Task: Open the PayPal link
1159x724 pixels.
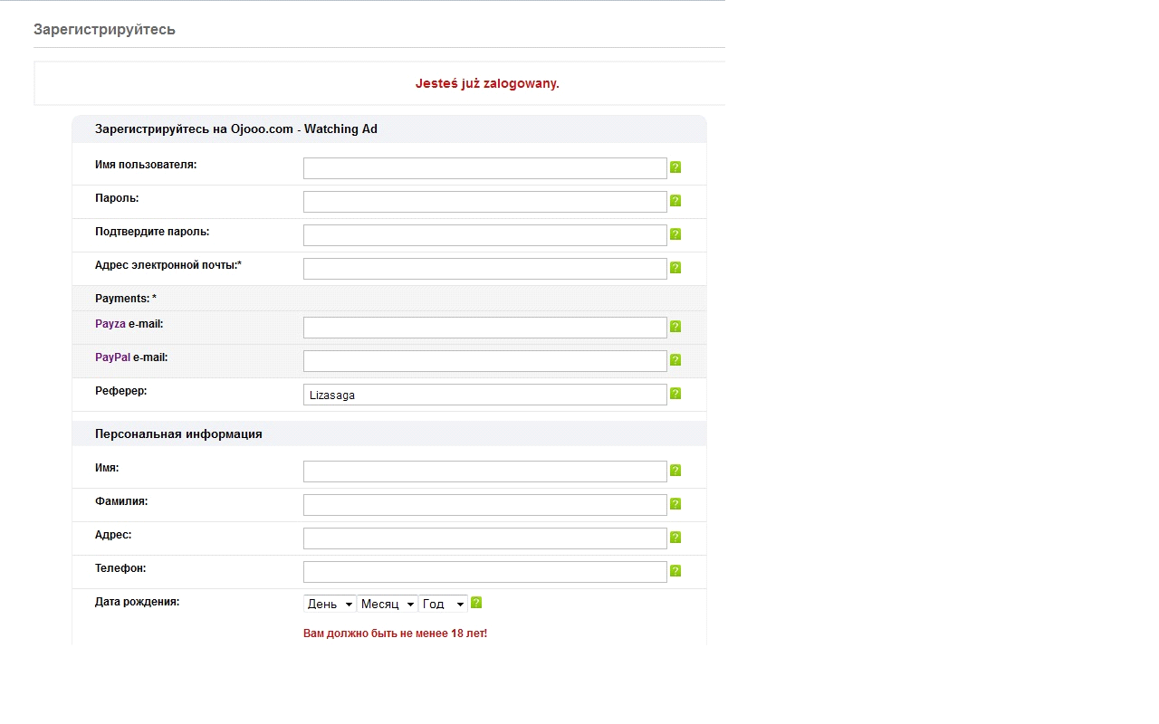Action: pos(113,357)
